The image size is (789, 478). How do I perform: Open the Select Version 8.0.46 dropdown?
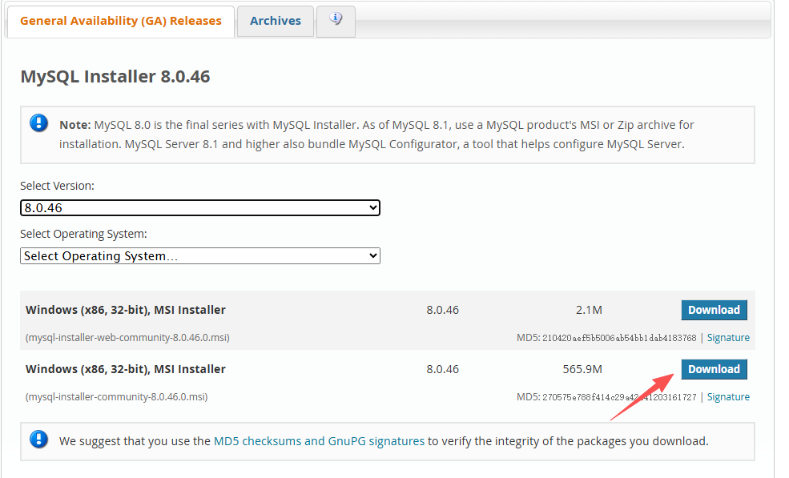coord(199,208)
